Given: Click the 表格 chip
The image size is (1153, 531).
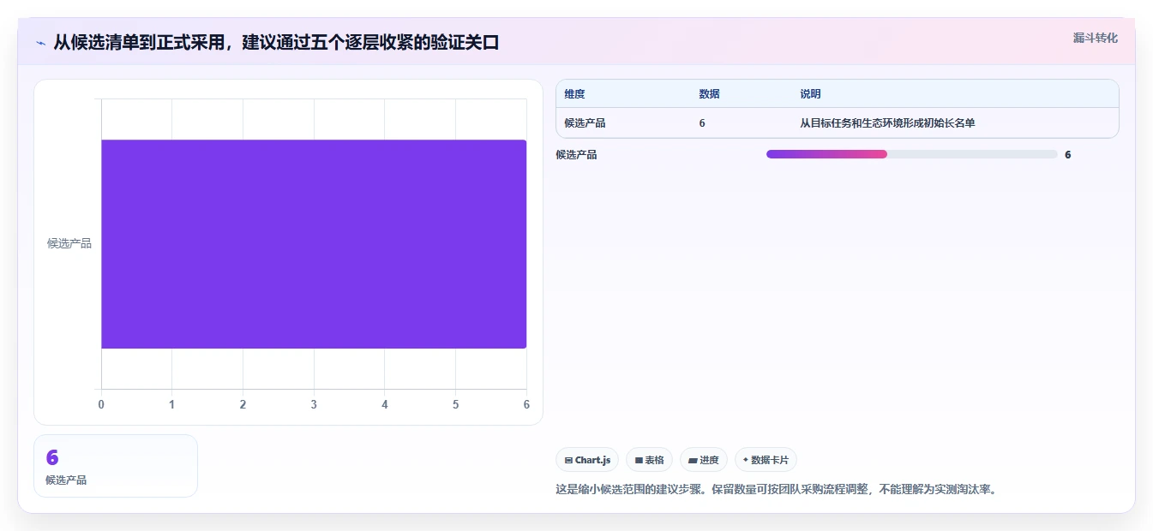Looking at the screenshot, I should click(649, 460).
